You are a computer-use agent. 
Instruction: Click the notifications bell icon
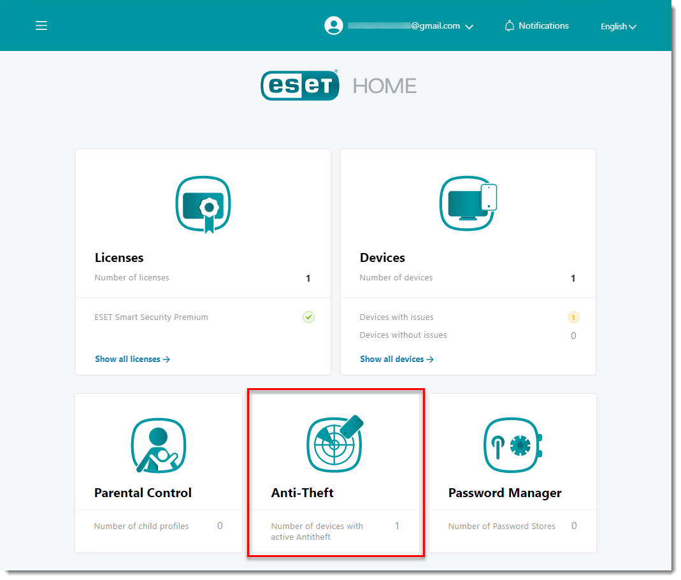coord(510,25)
